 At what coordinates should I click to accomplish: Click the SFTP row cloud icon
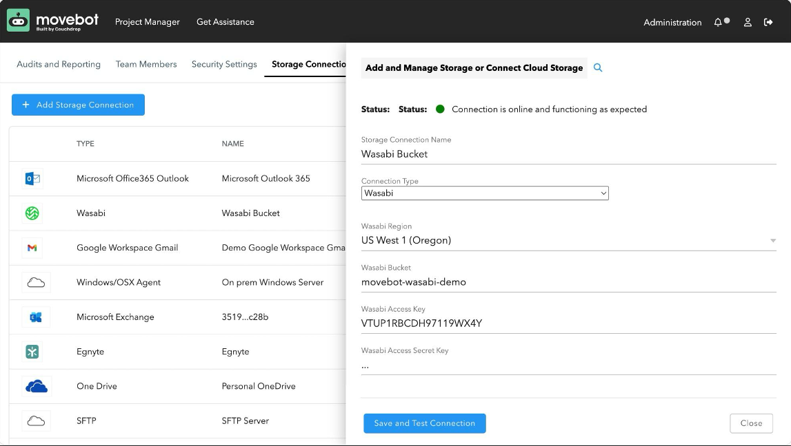(36, 421)
